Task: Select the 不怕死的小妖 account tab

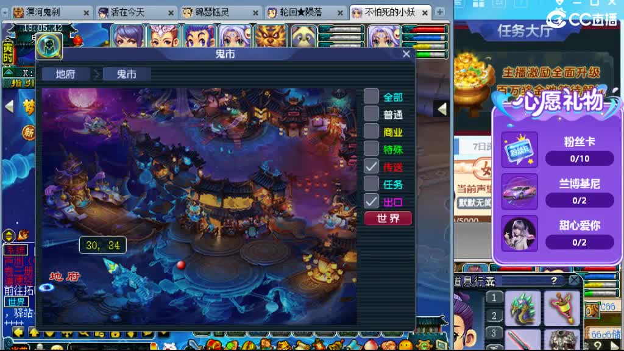Action: click(x=390, y=12)
